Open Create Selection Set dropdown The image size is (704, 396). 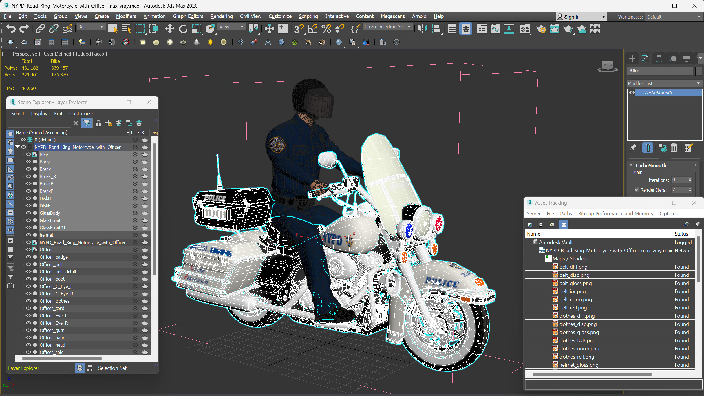387,26
